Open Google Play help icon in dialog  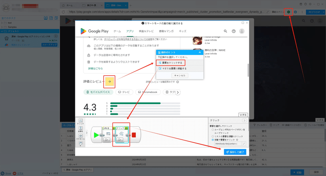(x=233, y=31)
